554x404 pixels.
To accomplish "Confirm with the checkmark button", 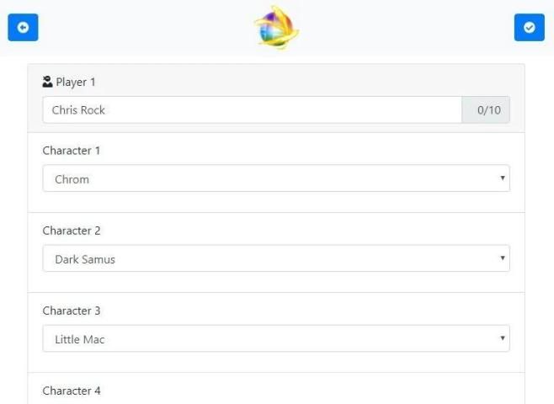I will [x=529, y=27].
